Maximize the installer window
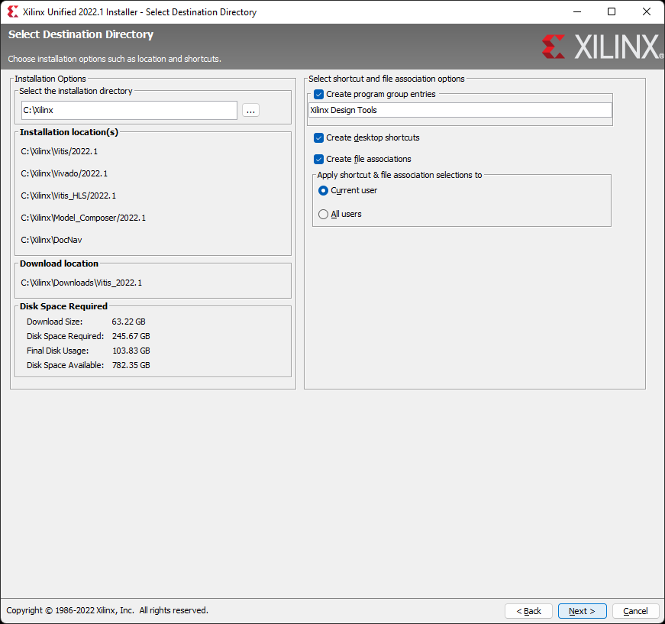Image resolution: width=665 pixels, height=624 pixels. tap(612, 12)
